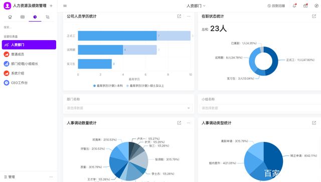Click 回到旧版 link in header
The width and height of the screenshot is (321, 182).
point(276,6)
